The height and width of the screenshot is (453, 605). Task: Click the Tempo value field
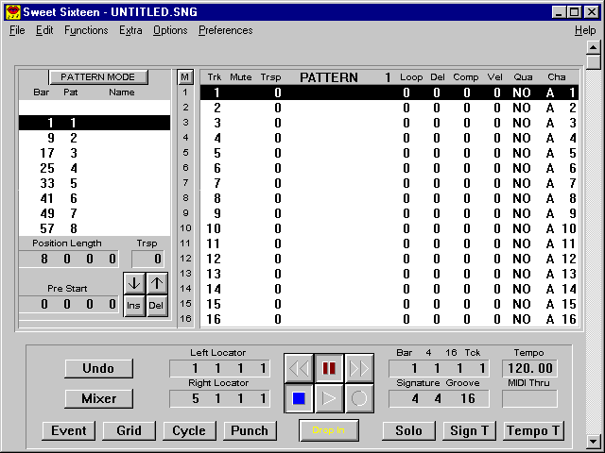pyautogui.click(x=529, y=368)
